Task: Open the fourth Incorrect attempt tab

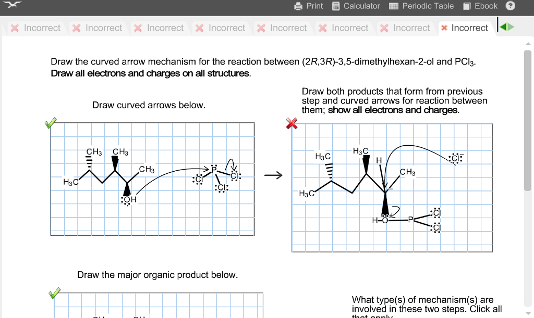Action: 221,28
